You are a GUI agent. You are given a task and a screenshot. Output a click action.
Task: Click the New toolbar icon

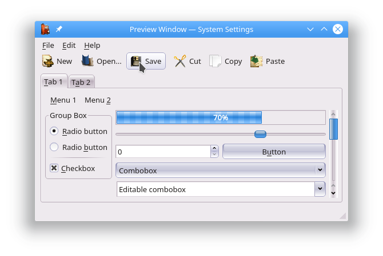pos(48,61)
